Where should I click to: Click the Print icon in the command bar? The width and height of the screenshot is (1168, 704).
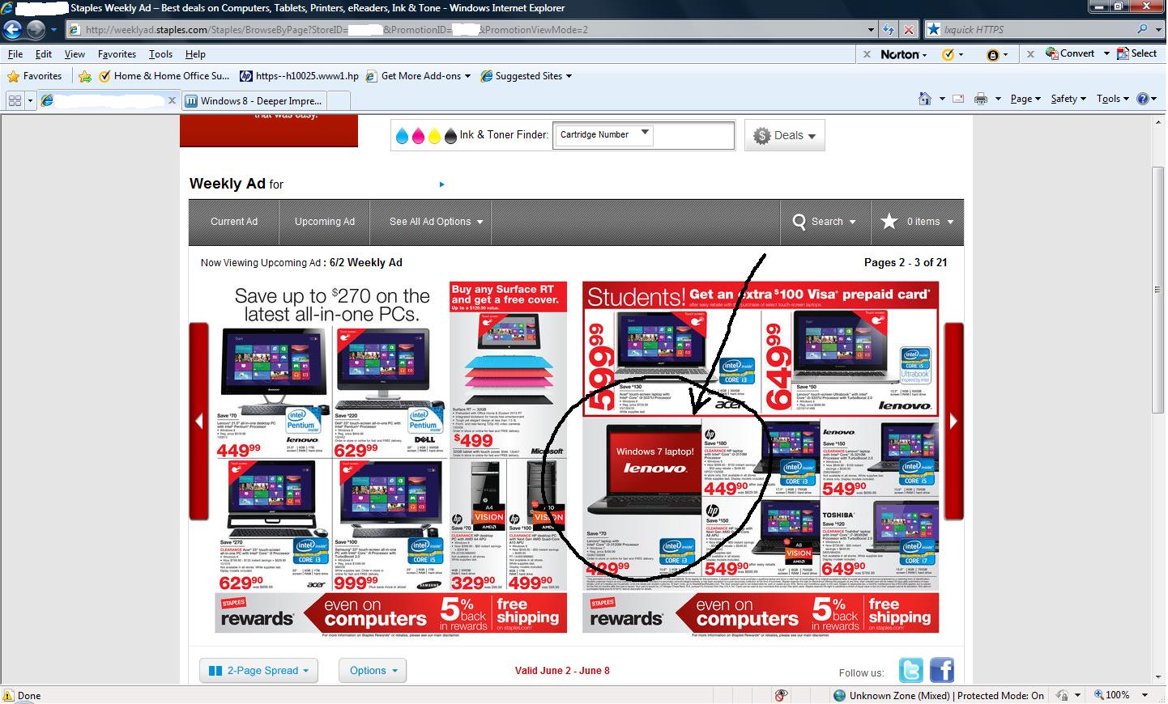[981, 99]
